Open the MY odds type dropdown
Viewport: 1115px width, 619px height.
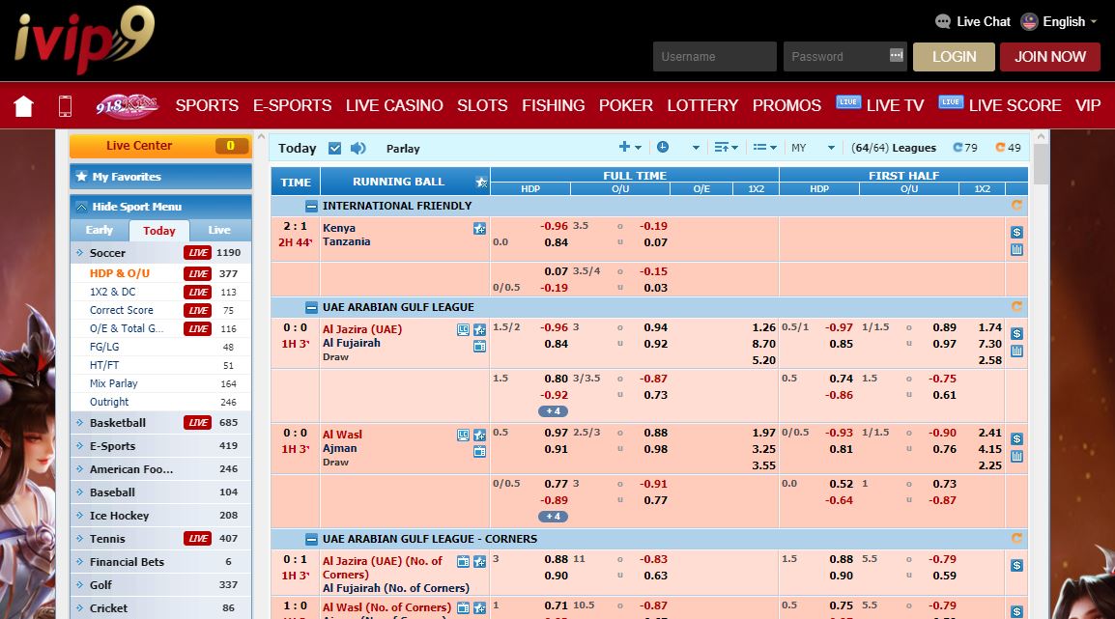click(x=812, y=148)
